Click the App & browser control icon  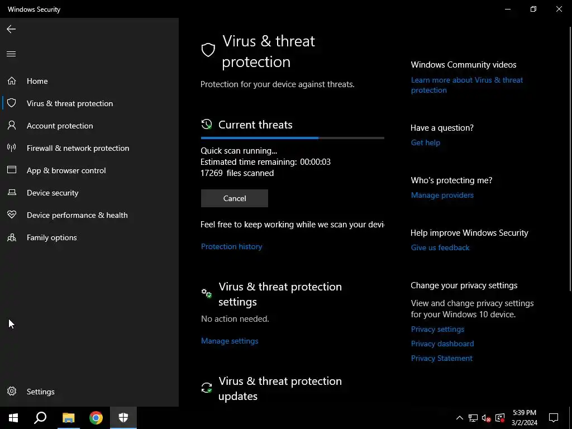point(12,170)
